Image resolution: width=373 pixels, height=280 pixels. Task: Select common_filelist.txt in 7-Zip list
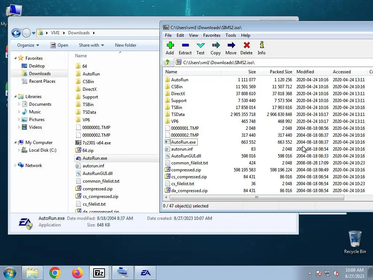(189, 163)
